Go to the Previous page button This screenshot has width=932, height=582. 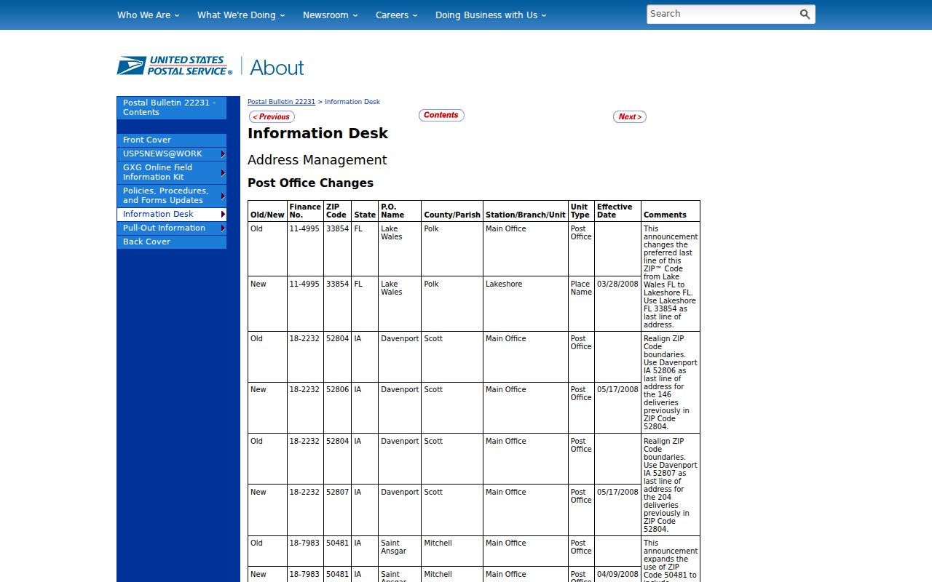(272, 116)
